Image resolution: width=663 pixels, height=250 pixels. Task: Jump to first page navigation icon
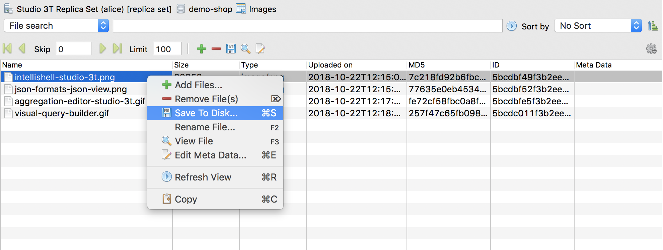pos(7,49)
